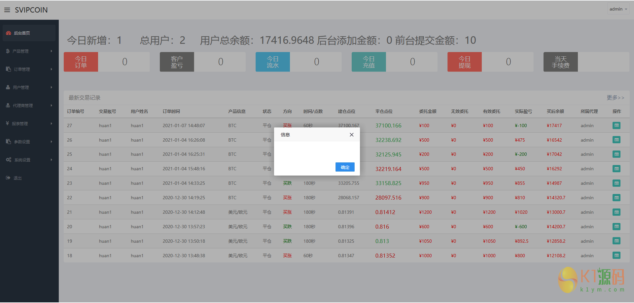Click the hamburger menu icon beside SVIPCOIN
Screen dimensions: 634x303
coord(7,10)
